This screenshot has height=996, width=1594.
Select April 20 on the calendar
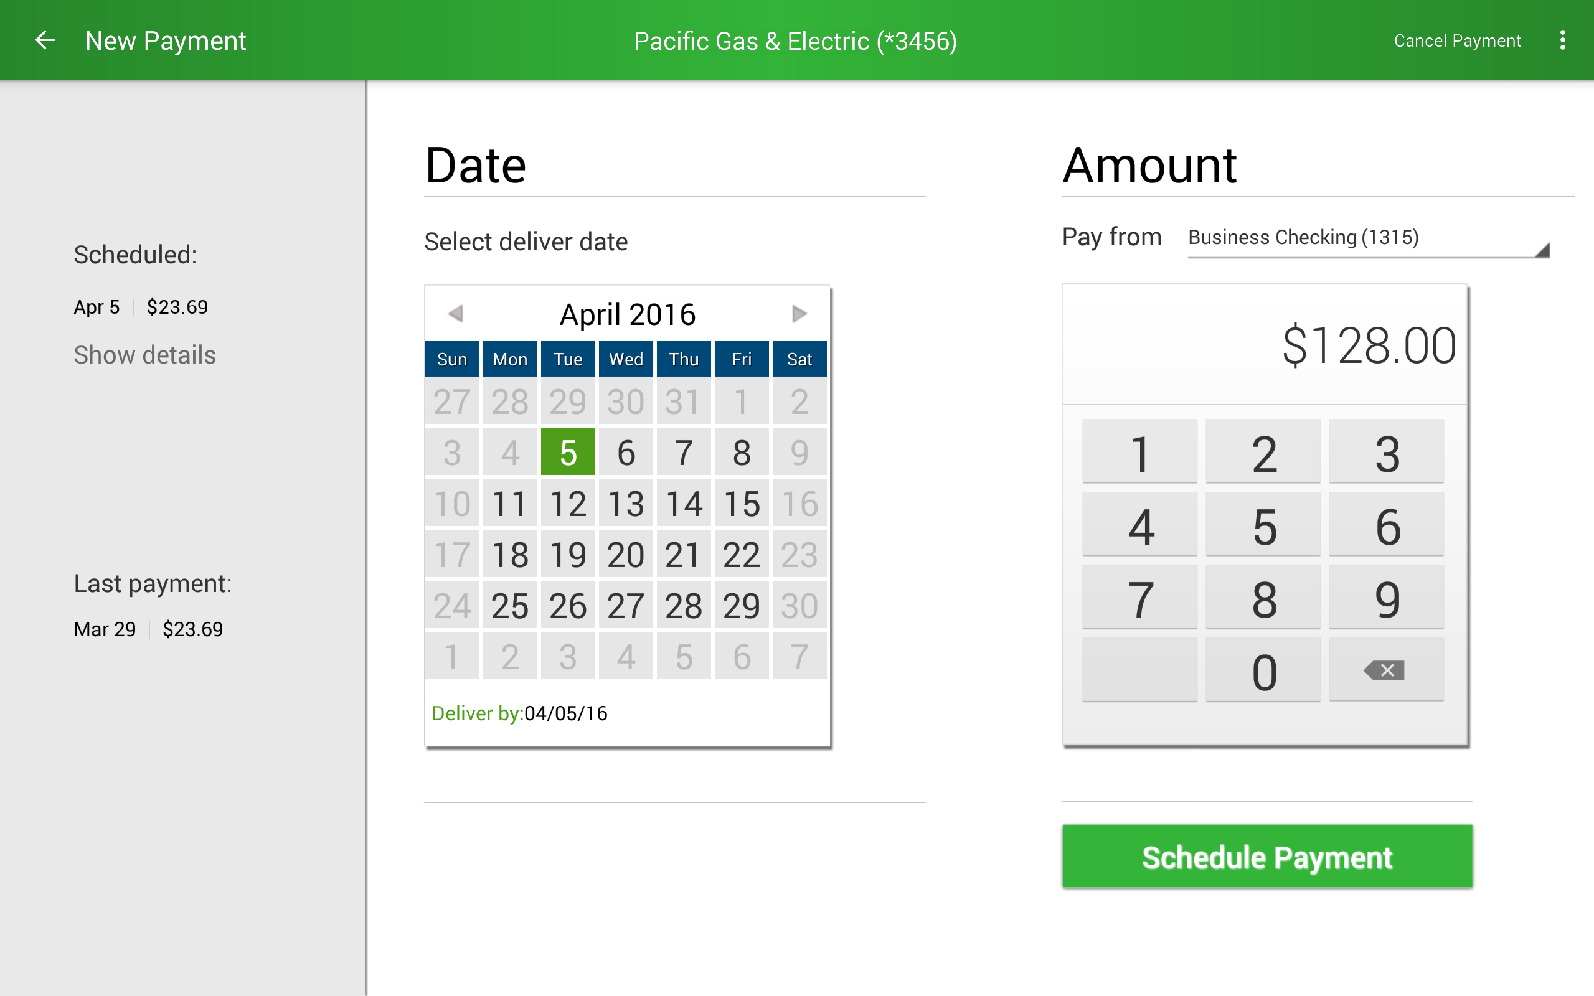(626, 555)
